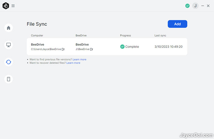Learn more about previous file versions
This screenshot has height=139, width=214.
pyautogui.click(x=79, y=60)
